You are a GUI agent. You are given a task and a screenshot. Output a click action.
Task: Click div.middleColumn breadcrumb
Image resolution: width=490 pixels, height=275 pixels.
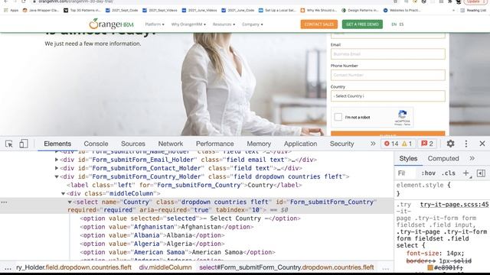[x=165, y=267]
